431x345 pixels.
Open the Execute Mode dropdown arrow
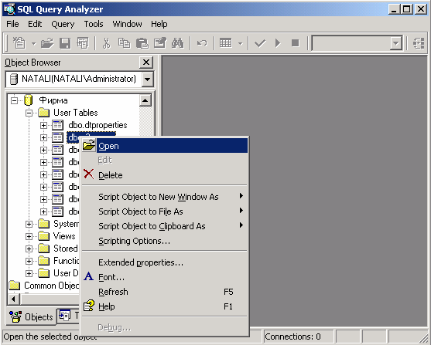click(x=240, y=43)
